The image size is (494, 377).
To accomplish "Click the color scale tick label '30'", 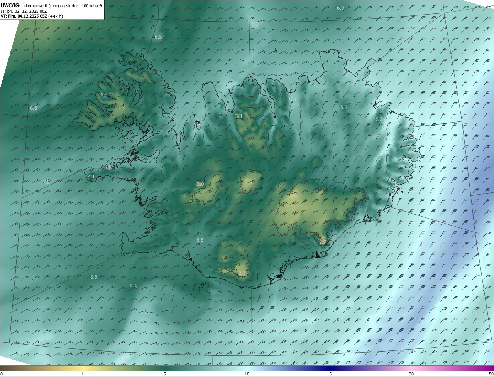I will (411, 374).
